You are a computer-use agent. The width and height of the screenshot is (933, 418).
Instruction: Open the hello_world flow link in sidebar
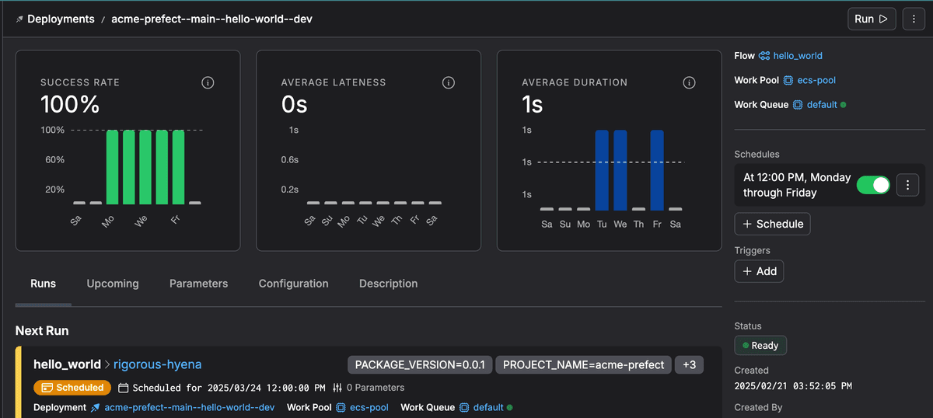click(x=798, y=56)
